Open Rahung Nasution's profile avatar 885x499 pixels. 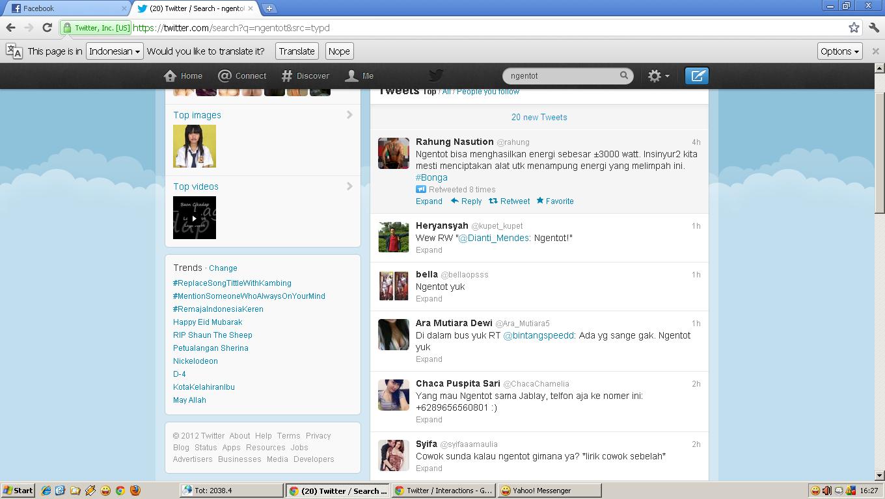click(394, 153)
